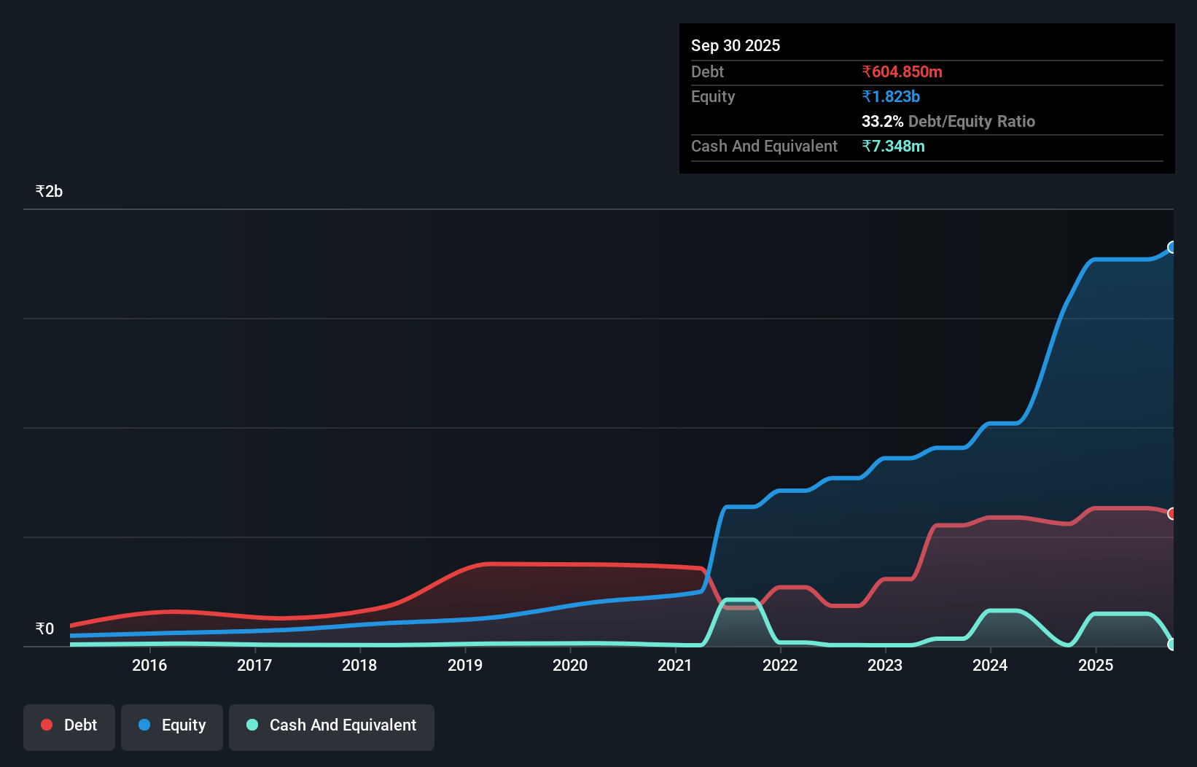Click the ₹2b axis label
This screenshot has width=1197, height=767.
coord(48,190)
